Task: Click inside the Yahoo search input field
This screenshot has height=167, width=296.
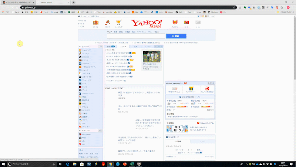Action: (x=136, y=36)
